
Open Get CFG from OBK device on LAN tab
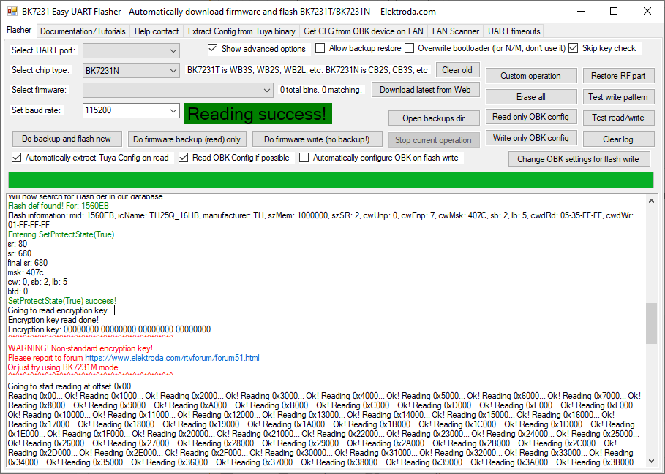tap(364, 31)
